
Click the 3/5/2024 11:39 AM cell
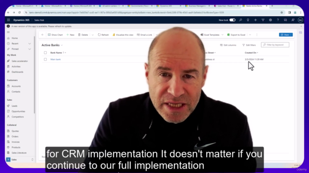(x=254, y=60)
